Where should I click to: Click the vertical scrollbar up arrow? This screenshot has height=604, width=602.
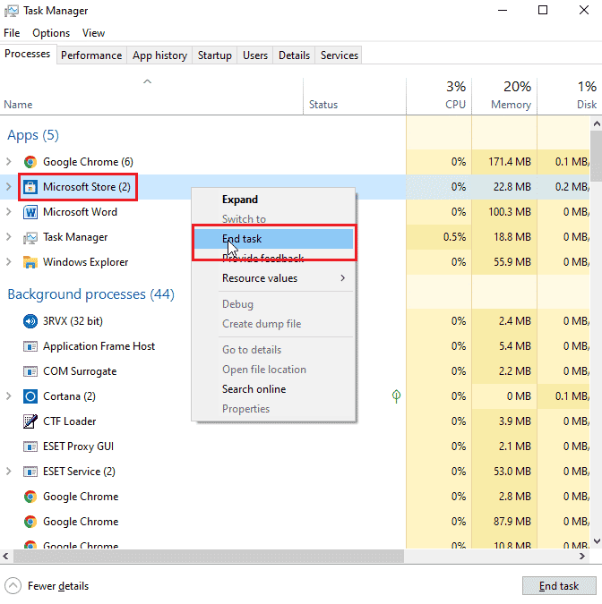click(x=597, y=123)
